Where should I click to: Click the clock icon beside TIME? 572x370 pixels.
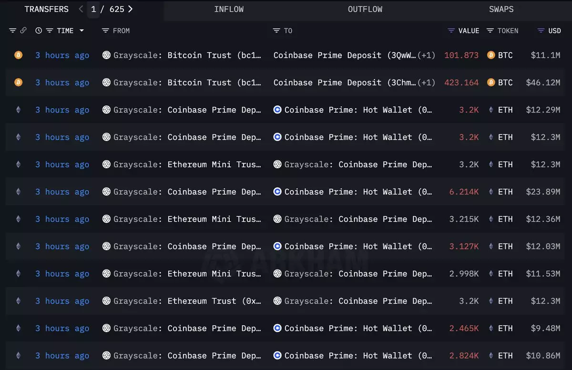click(x=39, y=31)
